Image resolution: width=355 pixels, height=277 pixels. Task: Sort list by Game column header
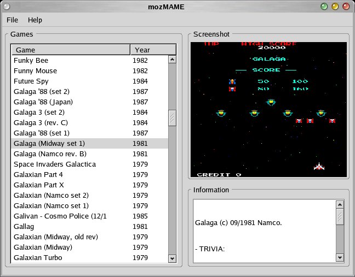(x=71, y=50)
